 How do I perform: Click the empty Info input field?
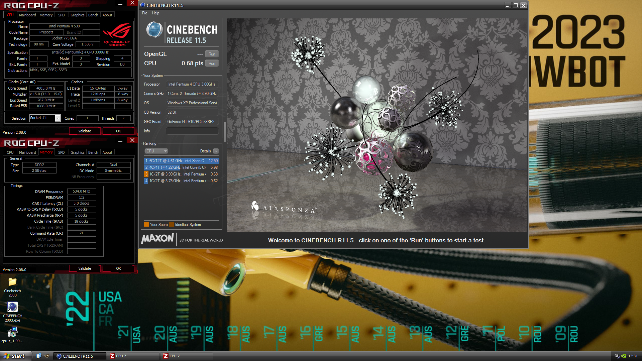click(x=192, y=131)
